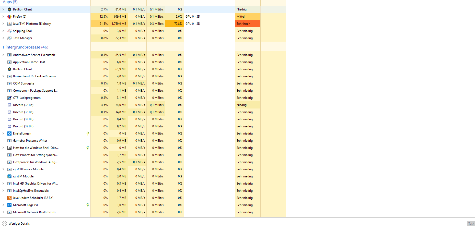Click the Java Update Scheduler icon
475x230 pixels.
[9, 198]
